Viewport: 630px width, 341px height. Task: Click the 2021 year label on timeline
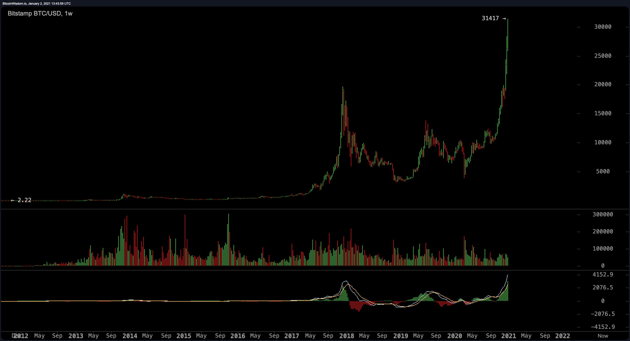(509, 336)
